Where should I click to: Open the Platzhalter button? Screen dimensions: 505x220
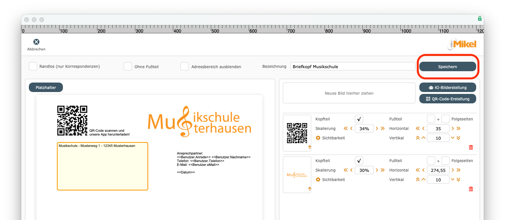(46, 87)
